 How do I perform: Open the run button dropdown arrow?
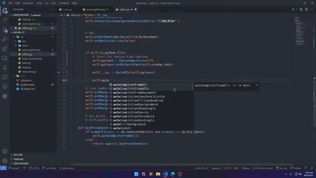coord(296,9)
